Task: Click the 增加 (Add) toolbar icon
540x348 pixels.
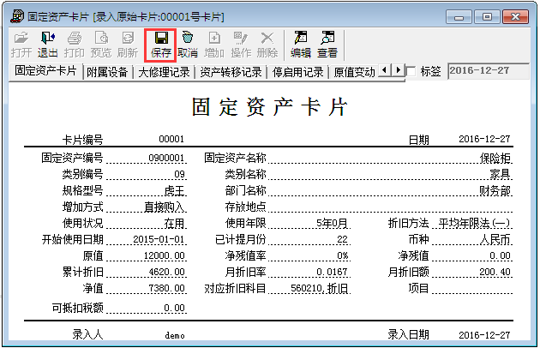Action: pyautogui.click(x=214, y=44)
